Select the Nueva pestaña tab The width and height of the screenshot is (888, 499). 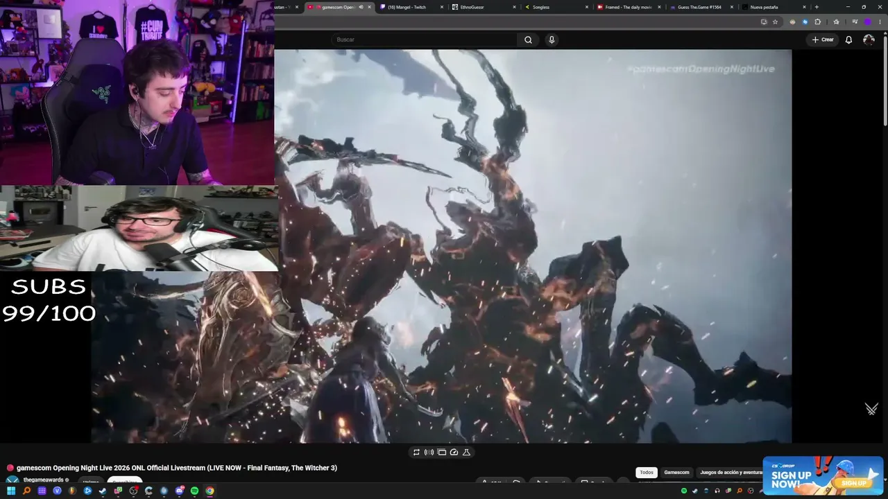point(774,7)
